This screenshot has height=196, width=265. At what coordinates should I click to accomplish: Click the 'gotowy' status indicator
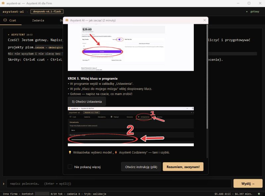[253, 12]
